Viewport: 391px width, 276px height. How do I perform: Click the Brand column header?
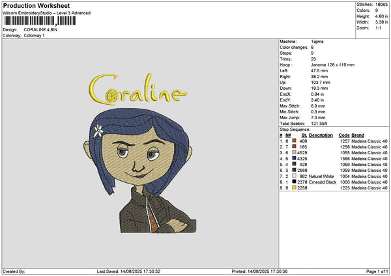tap(358, 135)
